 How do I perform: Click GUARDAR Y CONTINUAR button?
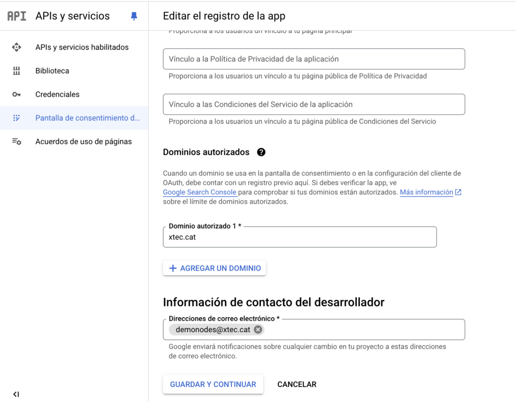pos(213,384)
